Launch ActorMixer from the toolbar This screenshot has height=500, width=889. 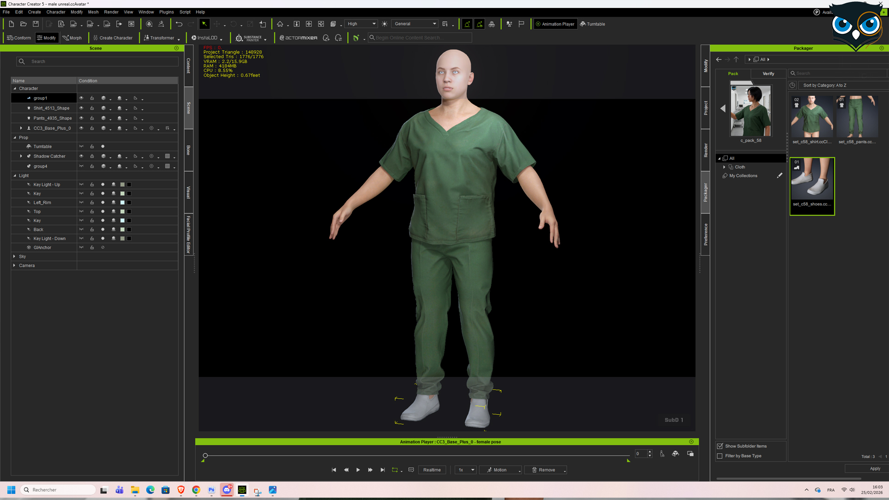click(299, 38)
